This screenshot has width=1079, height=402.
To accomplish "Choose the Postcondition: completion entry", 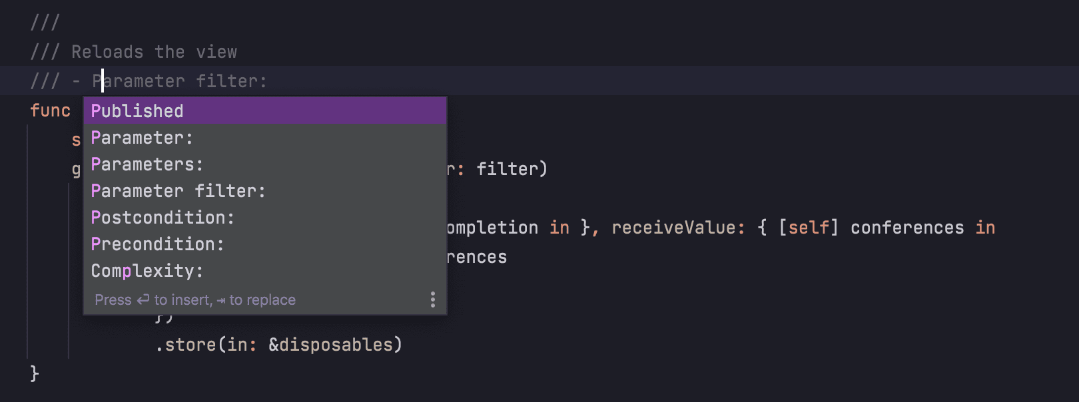I will (162, 218).
